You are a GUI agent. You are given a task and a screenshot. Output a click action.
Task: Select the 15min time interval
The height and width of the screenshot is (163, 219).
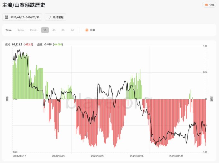[x=33, y=30]
